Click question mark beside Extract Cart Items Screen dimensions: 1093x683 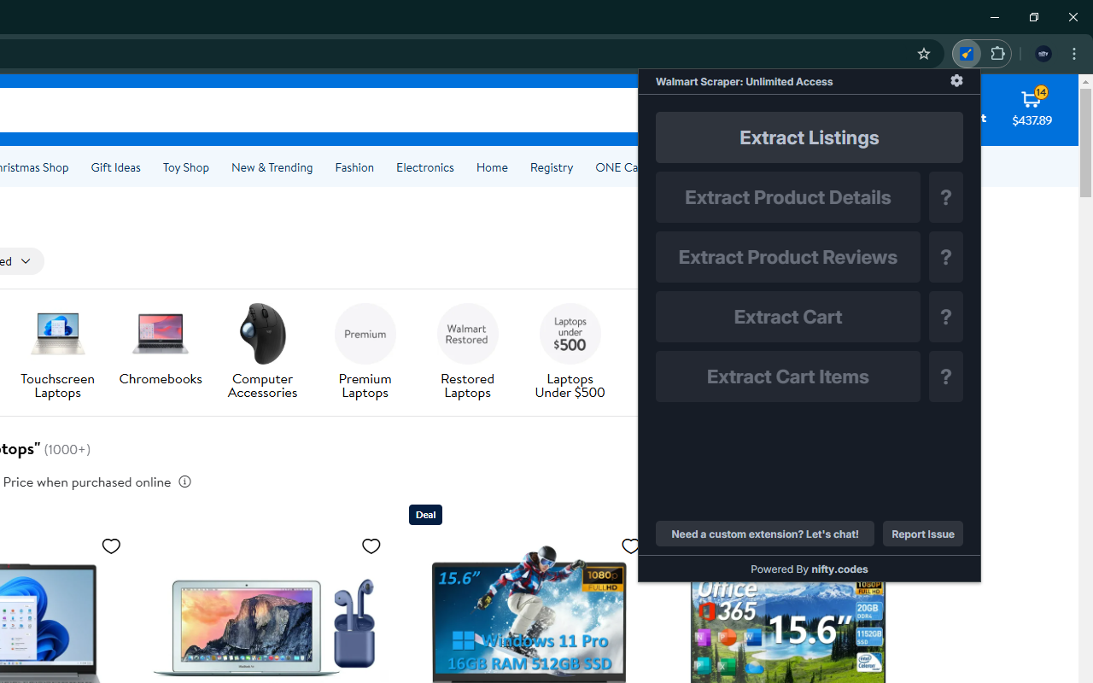(945, 377)
